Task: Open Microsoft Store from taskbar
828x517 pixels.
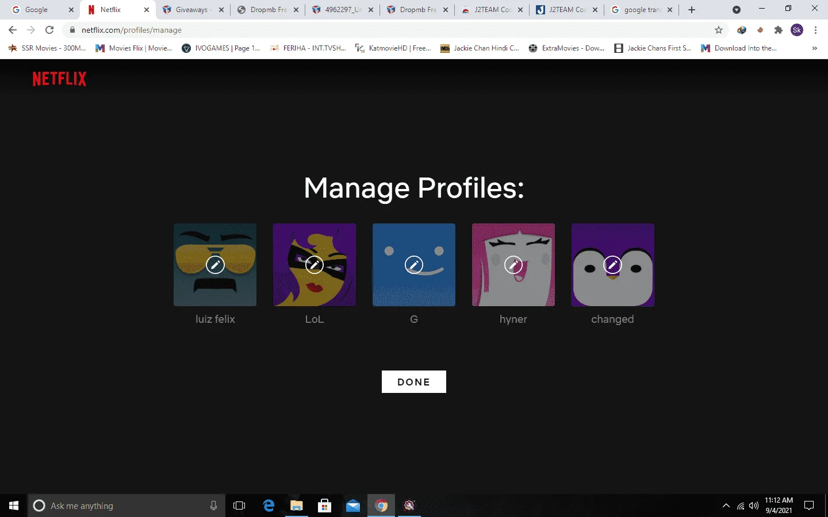Action: tap(325, 506)
